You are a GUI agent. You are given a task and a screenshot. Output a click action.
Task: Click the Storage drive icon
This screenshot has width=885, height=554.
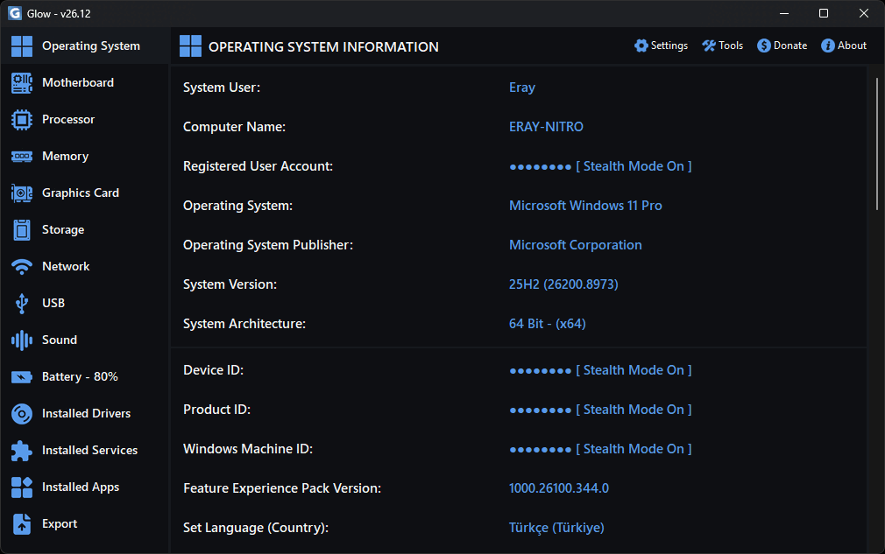pyautogui.click(x=22, y=230)
